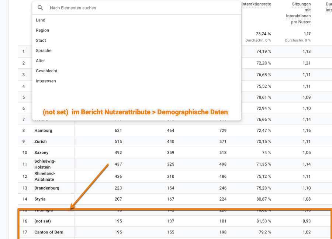
Task: Pick the 'Interessen' option
Action: (46, 81)
